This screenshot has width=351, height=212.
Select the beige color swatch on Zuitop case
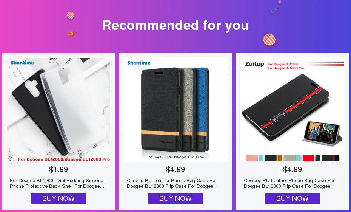[292, 158]
